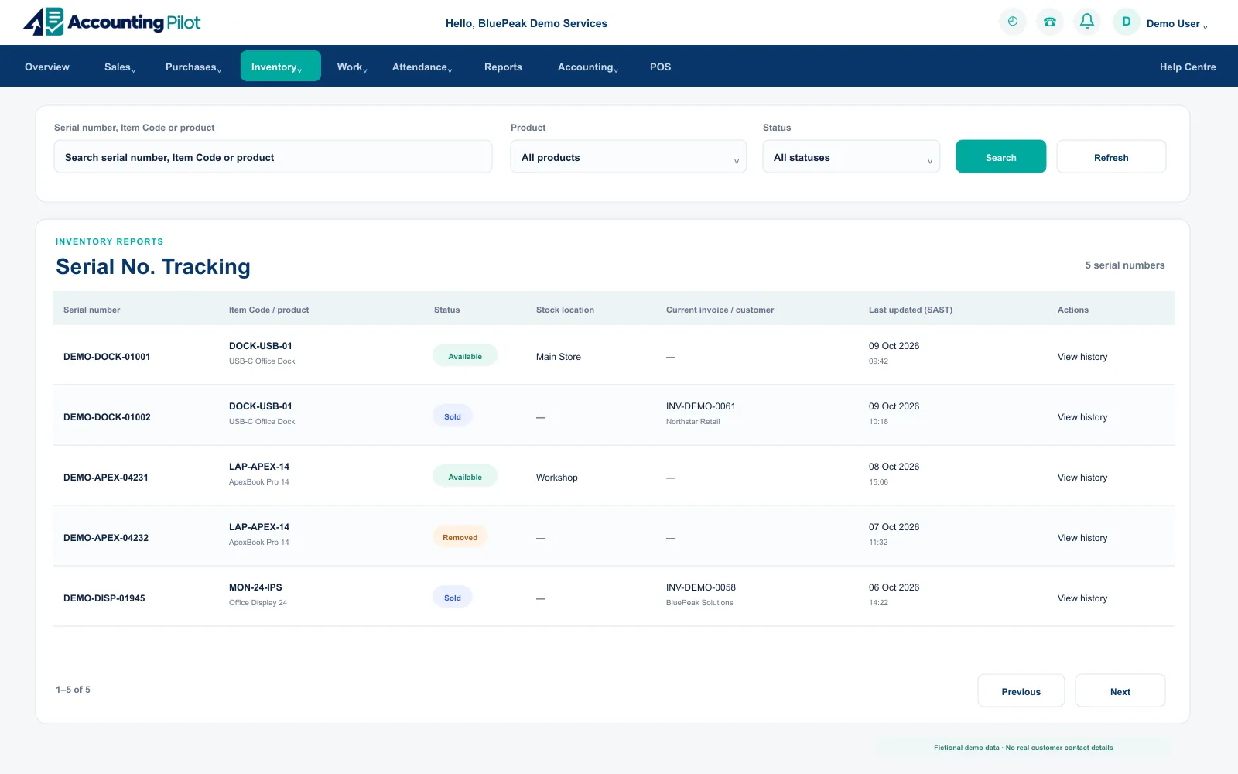View history for DEMO-DISP-01945
The image size is (1238, 774).
(1082, 598)
